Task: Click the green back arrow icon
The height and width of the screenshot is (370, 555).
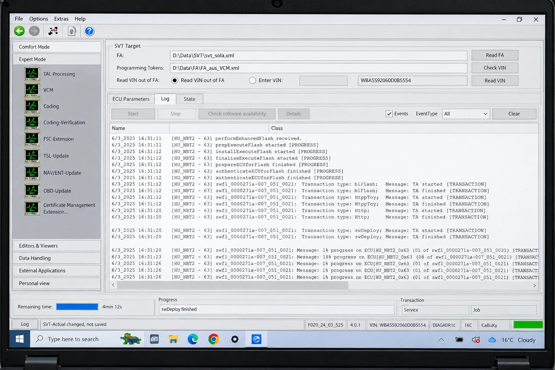Action: [x=20, y=31]
